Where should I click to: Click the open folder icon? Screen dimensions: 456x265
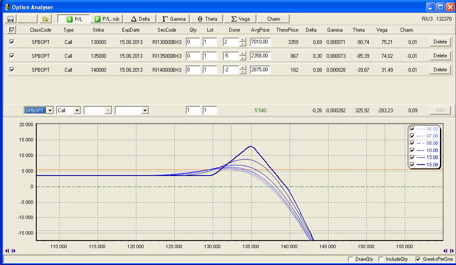point(45,19)
